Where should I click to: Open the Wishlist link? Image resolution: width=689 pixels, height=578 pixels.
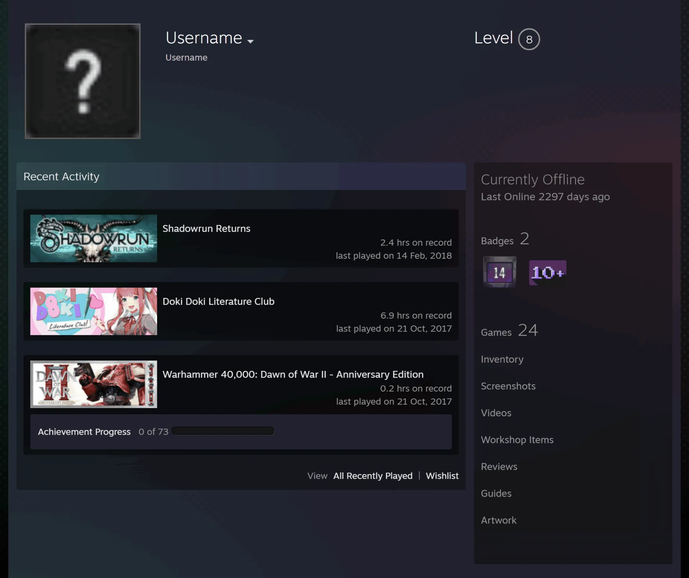442,476
